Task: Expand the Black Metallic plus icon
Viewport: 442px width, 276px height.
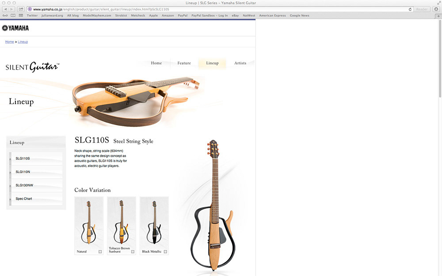Action: (x=165, y=252)
